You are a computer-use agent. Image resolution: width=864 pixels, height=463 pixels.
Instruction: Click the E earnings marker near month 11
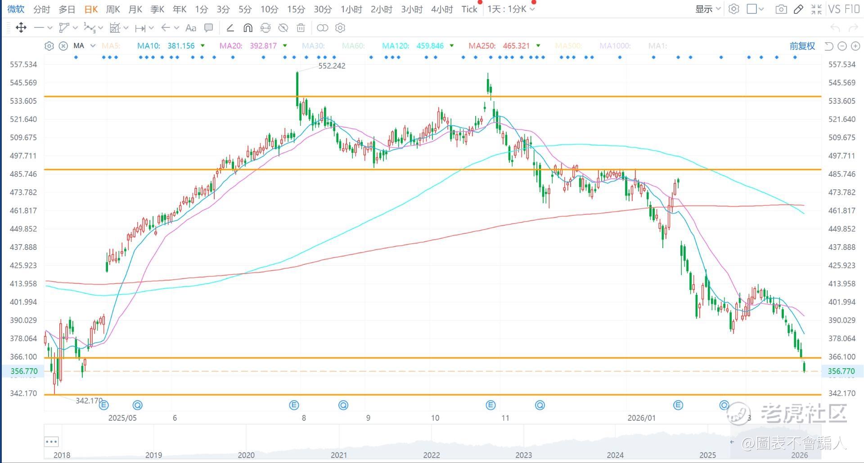(491, 405)
